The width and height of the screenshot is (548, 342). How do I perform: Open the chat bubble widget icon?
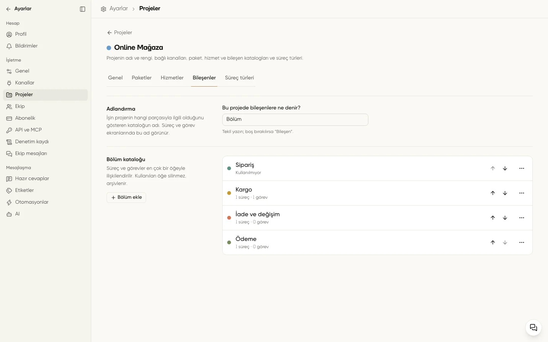(x=534, y=328)
